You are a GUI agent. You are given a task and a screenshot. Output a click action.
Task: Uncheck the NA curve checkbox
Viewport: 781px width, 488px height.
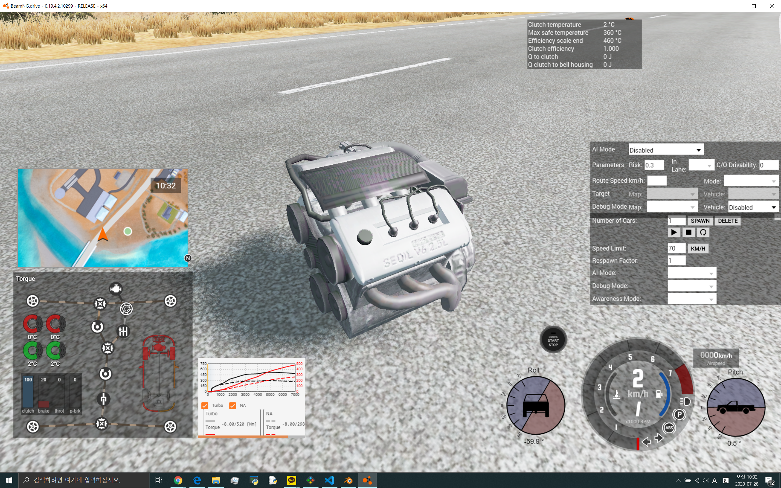[x=232, y=405]
